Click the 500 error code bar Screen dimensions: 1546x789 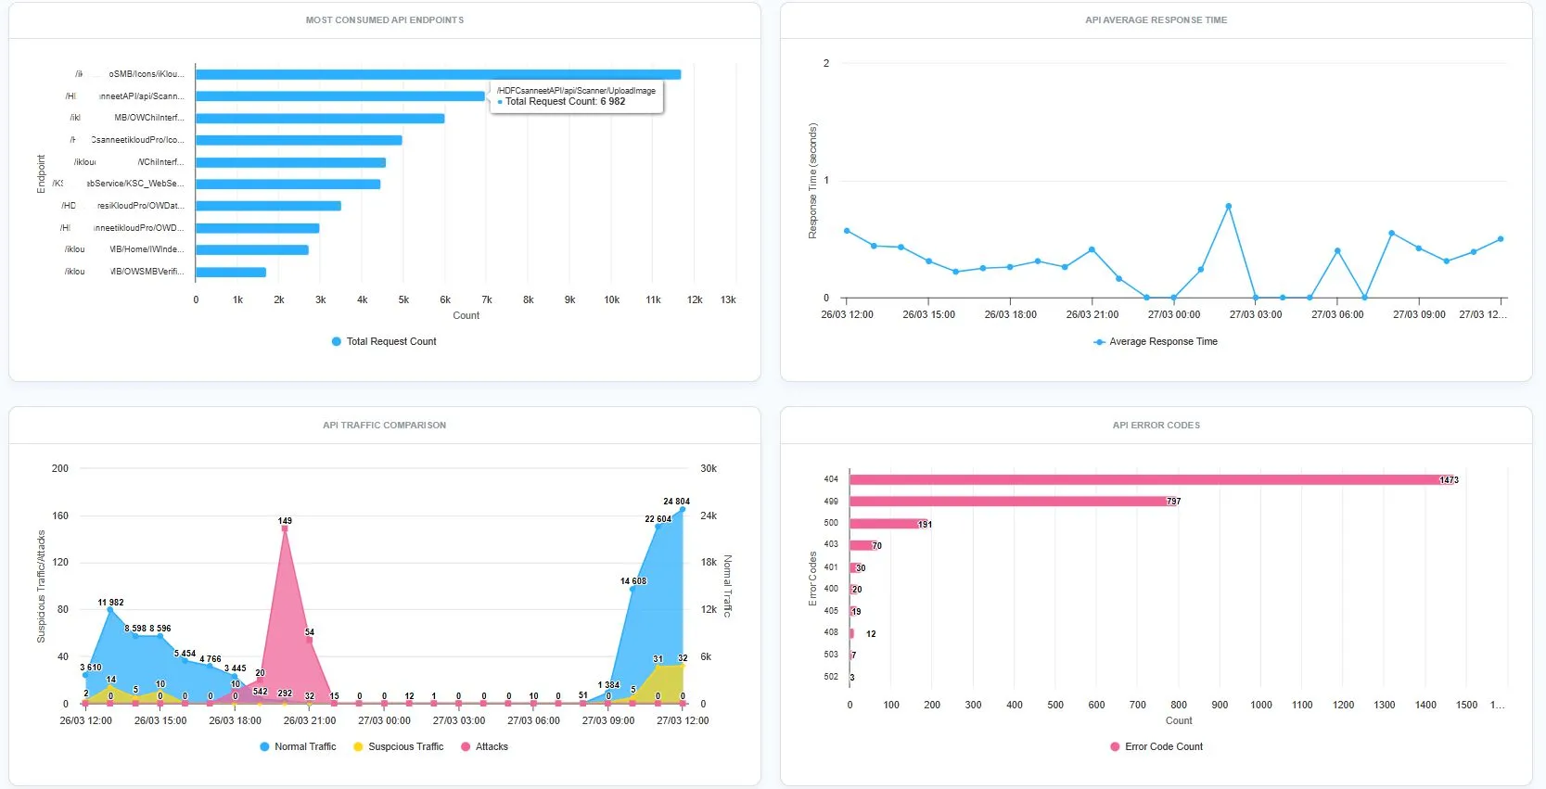coord(888,524)
